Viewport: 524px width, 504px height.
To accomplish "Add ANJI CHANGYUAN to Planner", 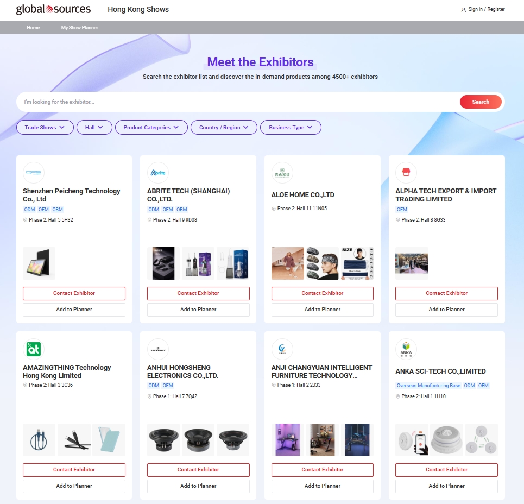I will coord(323,486).
